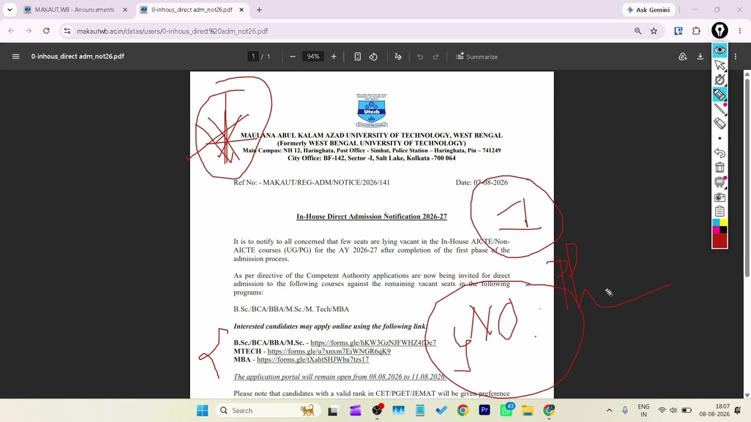This screenshot has height=422, width=751.
Task: Rotate the PDF counterclockwise
Action: tap(373, 56)
